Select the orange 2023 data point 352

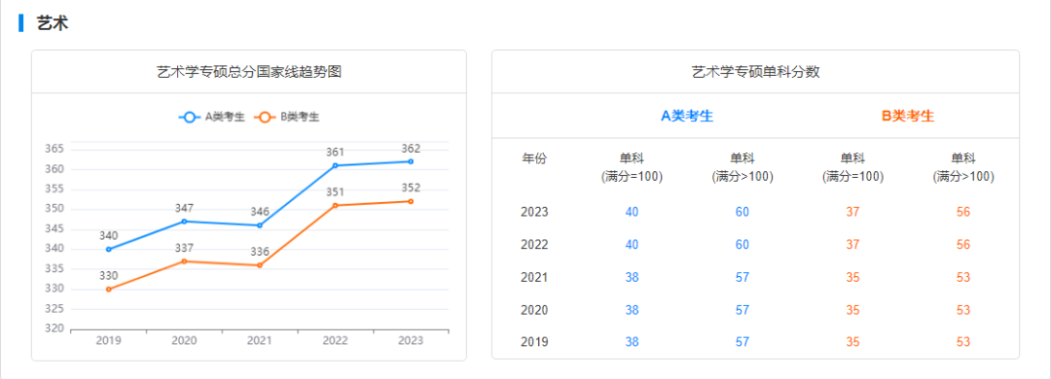(x=411, y=201)
